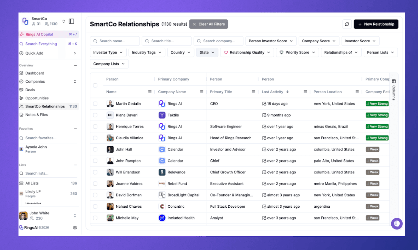This screenshot has width=418, height=250.
Task: Click Very Strong badge for Martin Gedalin
Action: (377, 104)
